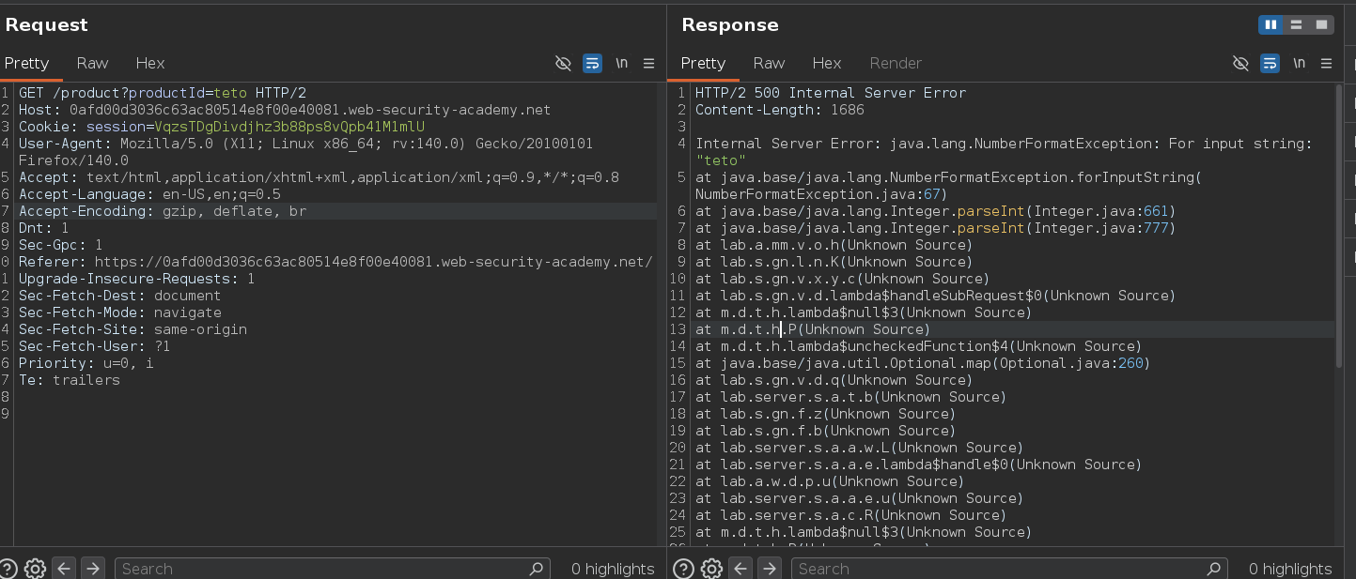Screen dimensions: 1356x579
Task: Click the 'GET /product?productId=teto HTTP/2' request line
Action: (163, 93)
